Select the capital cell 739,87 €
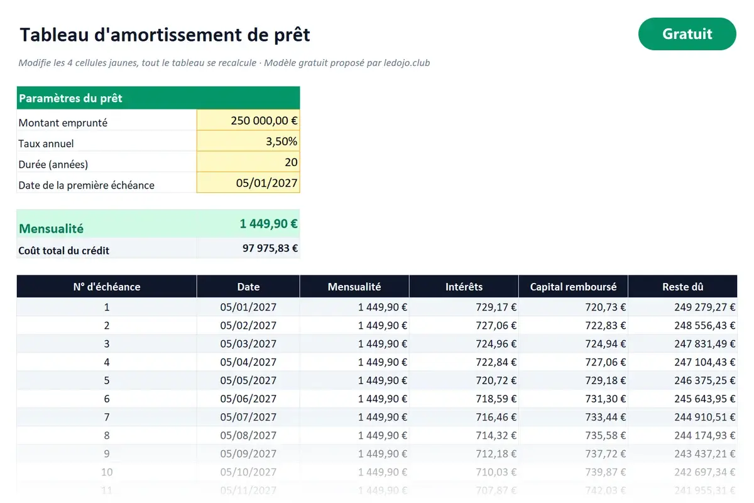The width and height of the screenshot is (754, 503). pyautogui.click(x=573, y=471)
